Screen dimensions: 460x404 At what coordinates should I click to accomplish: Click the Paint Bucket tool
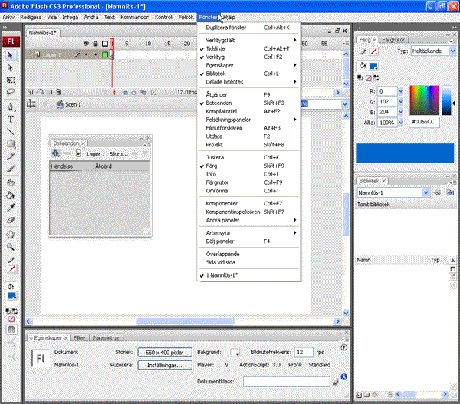11,195
